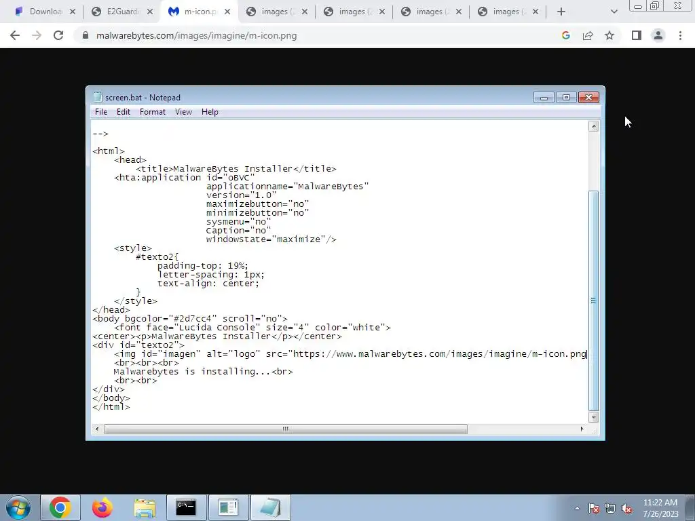Click the share page icon
The image size is (695, 521).
[x=588, y=35]
